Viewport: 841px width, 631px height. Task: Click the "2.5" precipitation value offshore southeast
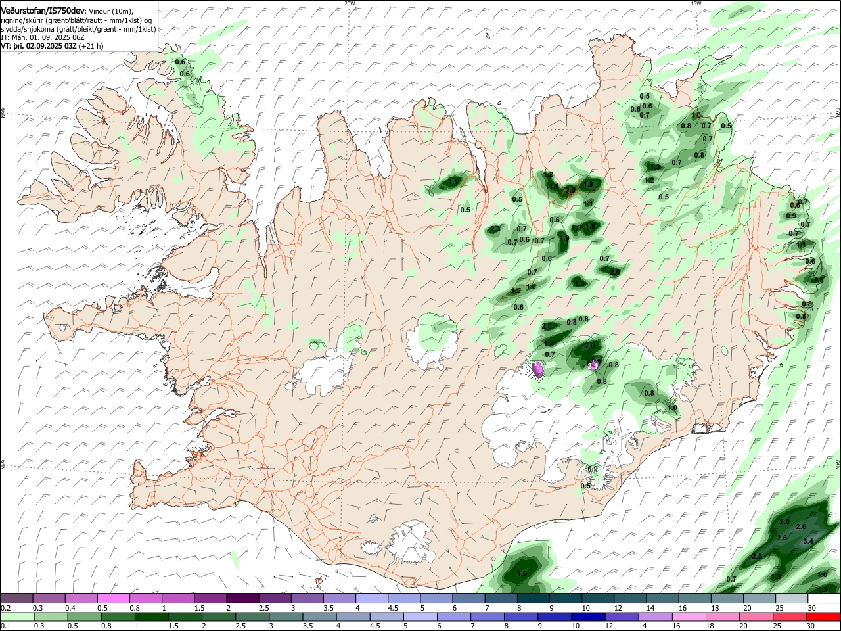(x=756, y=556)
